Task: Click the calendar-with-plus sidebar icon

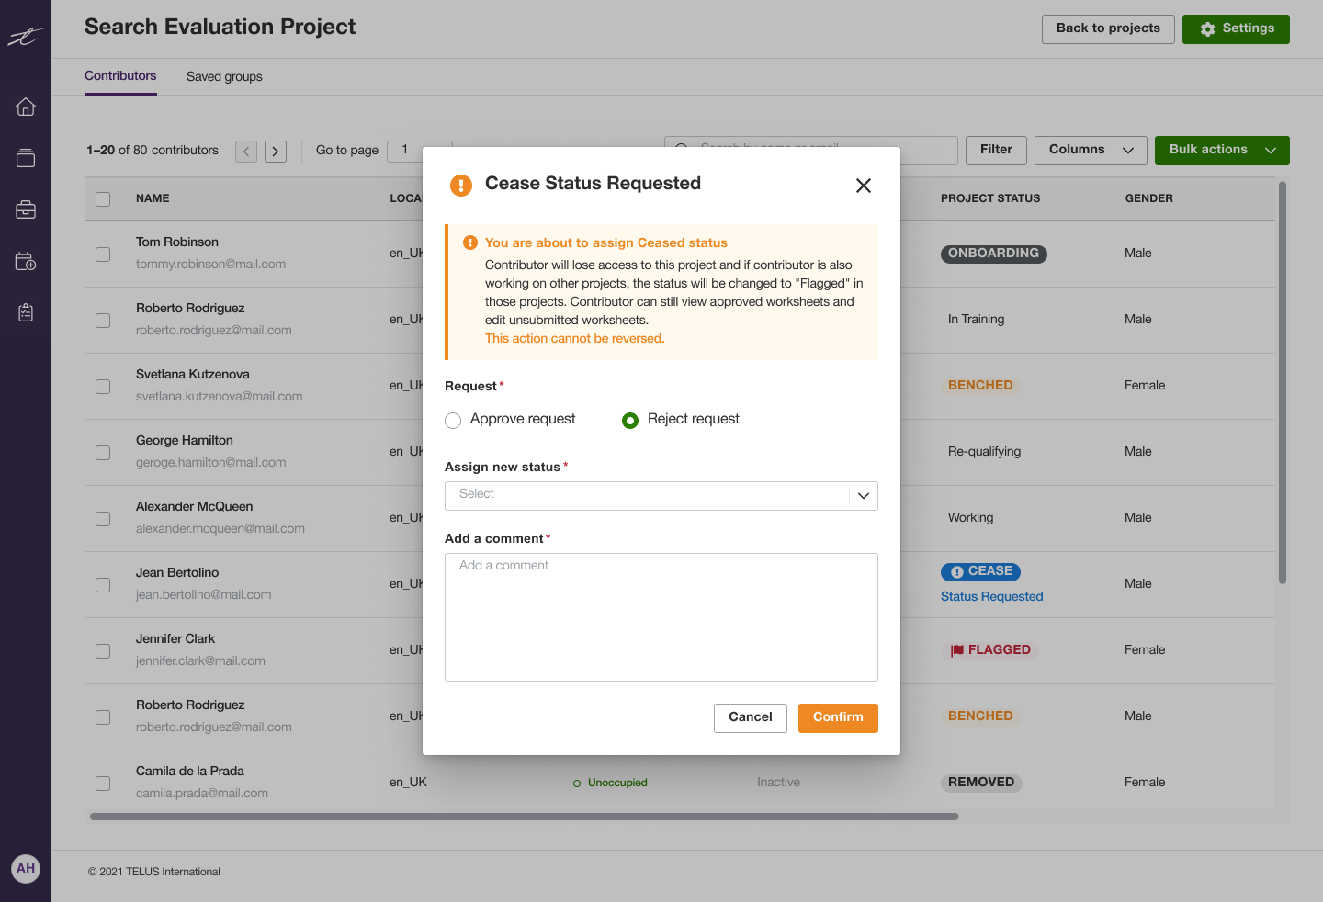Action: (25, 261)
